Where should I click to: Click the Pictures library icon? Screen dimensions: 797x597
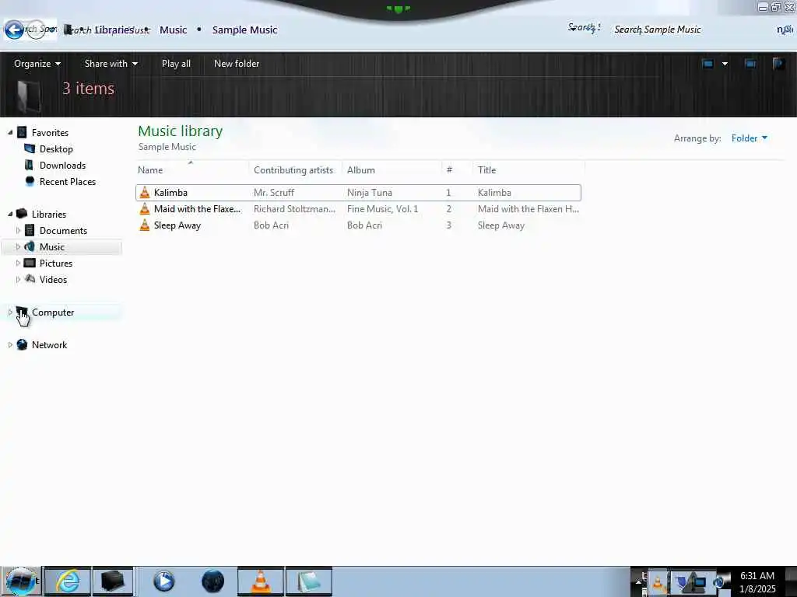click(x=30, y=263)
